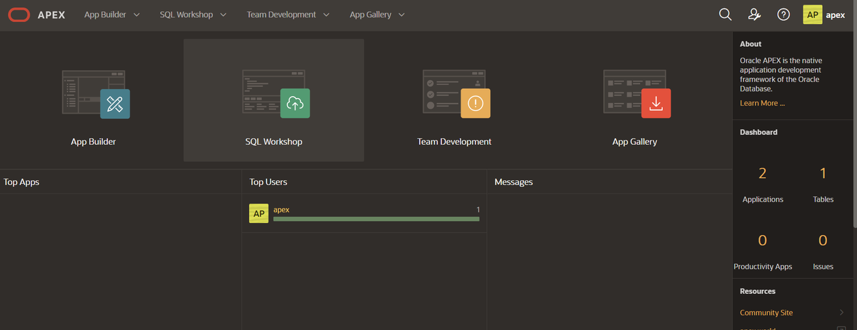Screen dimensions: 857x330
Task: Click the Oracle APEX logo icon
Action: [19, 15]
